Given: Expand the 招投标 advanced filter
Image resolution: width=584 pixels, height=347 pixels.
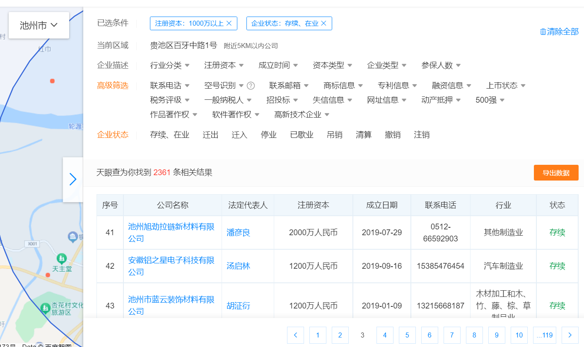Looking at the screenshot, I should click(282, 100).
